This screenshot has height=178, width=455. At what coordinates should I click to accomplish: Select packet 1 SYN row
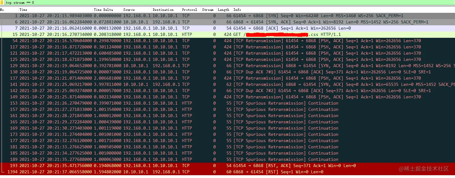(x=227, y=16)
